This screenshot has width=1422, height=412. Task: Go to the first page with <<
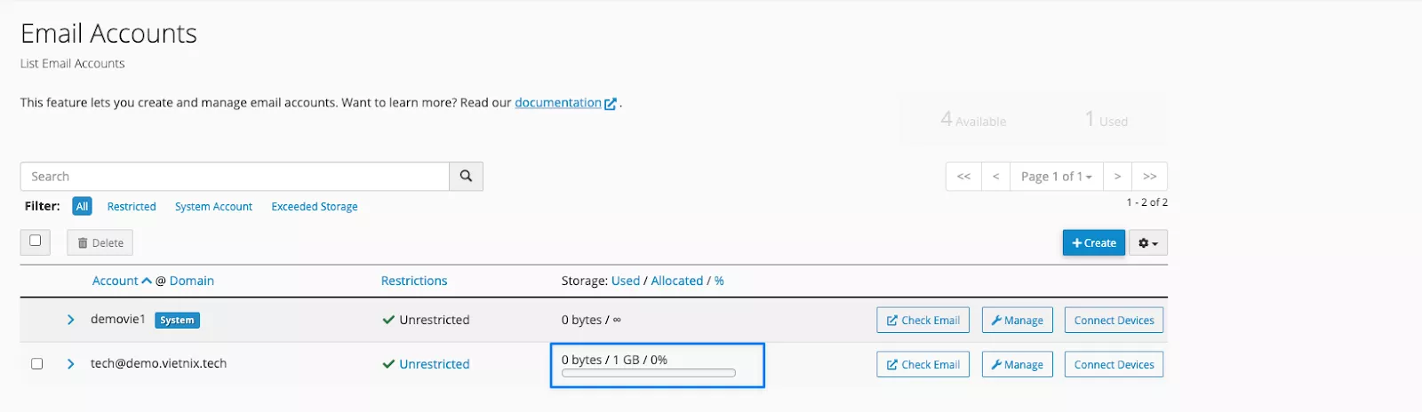(x=963, y=177)
